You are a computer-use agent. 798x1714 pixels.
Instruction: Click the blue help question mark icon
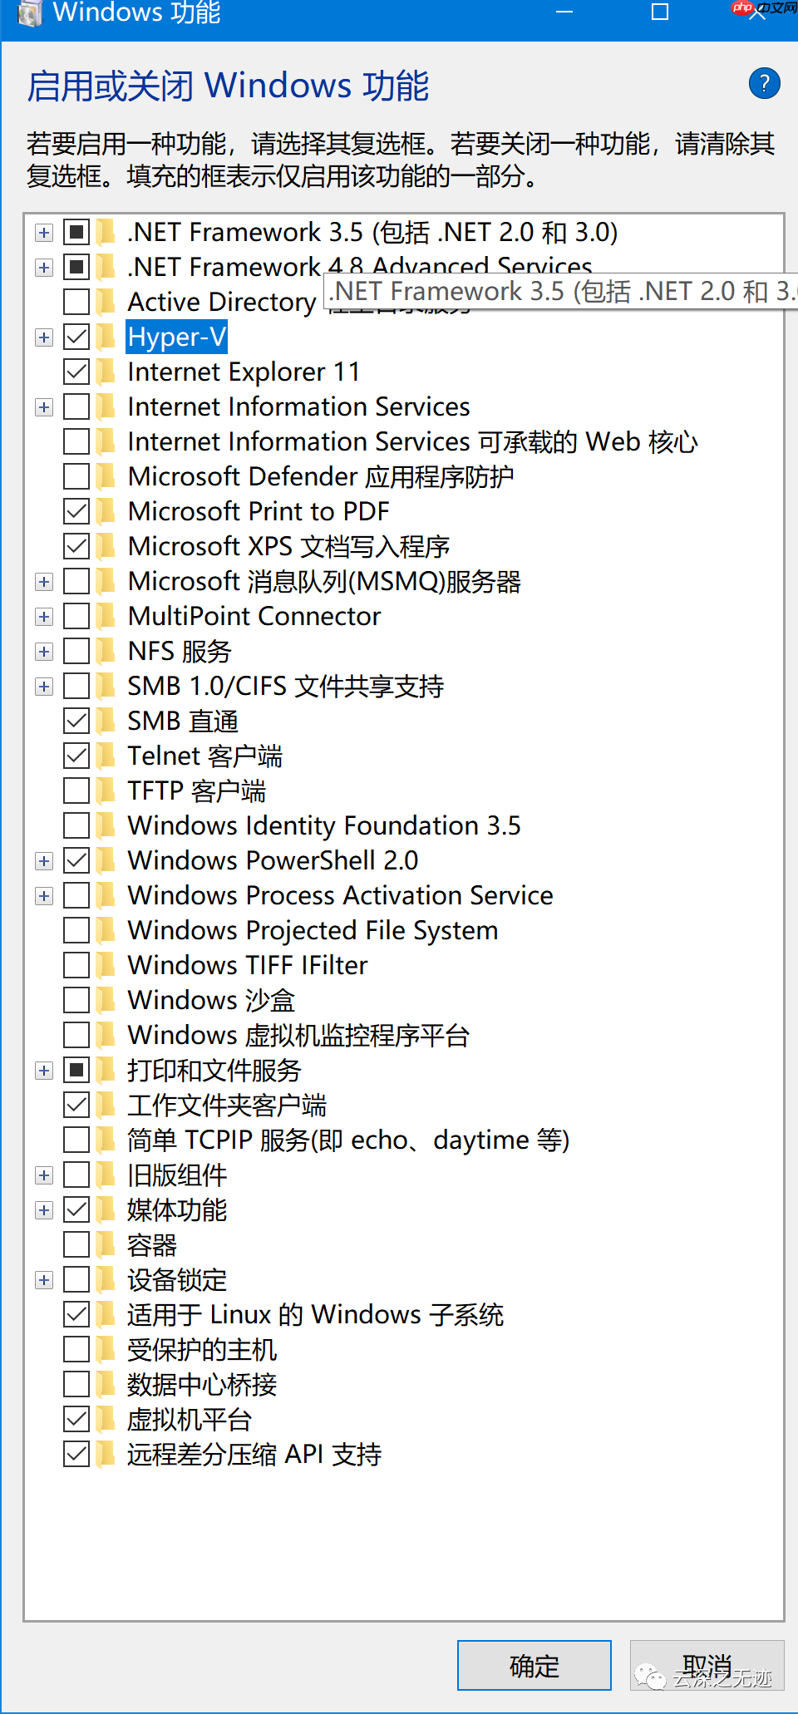764,83
